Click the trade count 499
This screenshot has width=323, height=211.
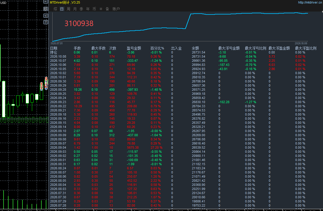(112, 90)
